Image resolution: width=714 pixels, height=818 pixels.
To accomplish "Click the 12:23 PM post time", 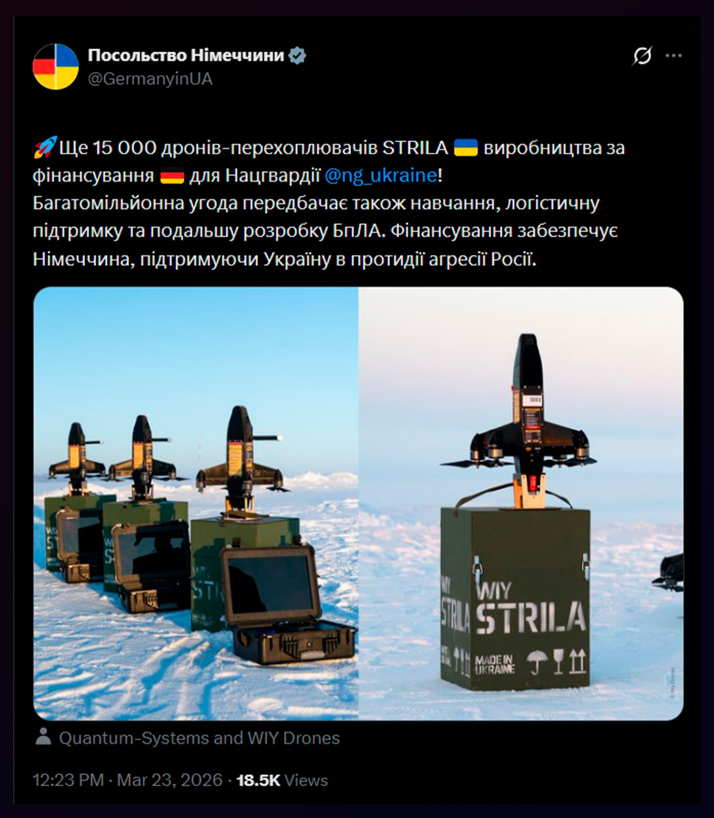I will pyautogui.click(x=68, y=780).
